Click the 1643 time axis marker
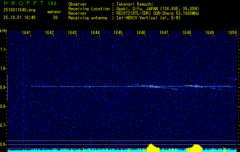This screenshot has height=152, width=240. (x=72, y=32)
